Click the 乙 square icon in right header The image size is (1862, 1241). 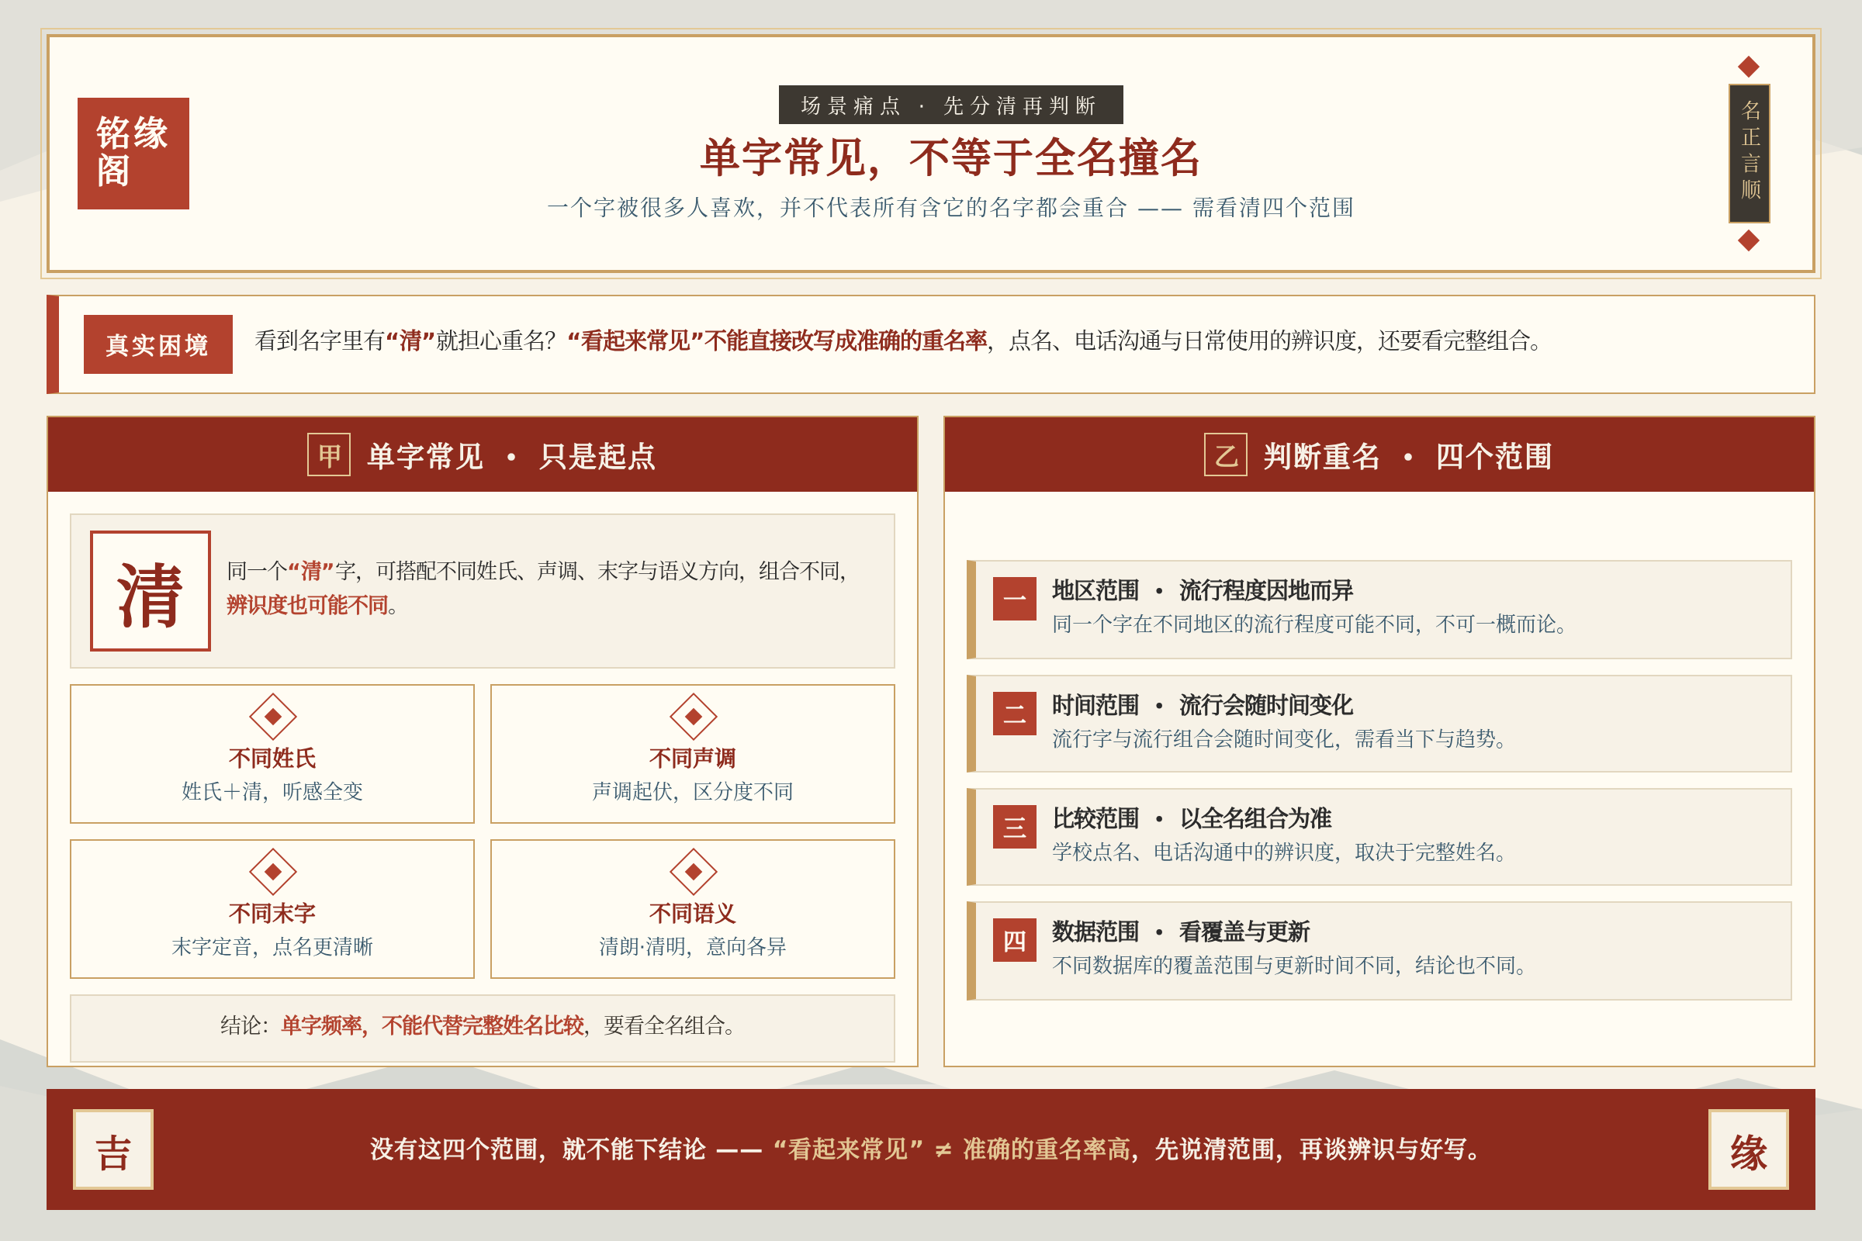tap(1226, 455)
